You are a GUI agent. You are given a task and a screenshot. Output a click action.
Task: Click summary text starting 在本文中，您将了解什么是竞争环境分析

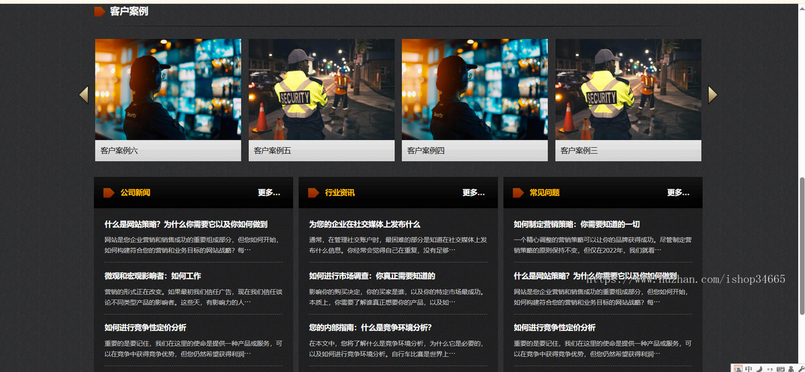[x=398, y=348]
